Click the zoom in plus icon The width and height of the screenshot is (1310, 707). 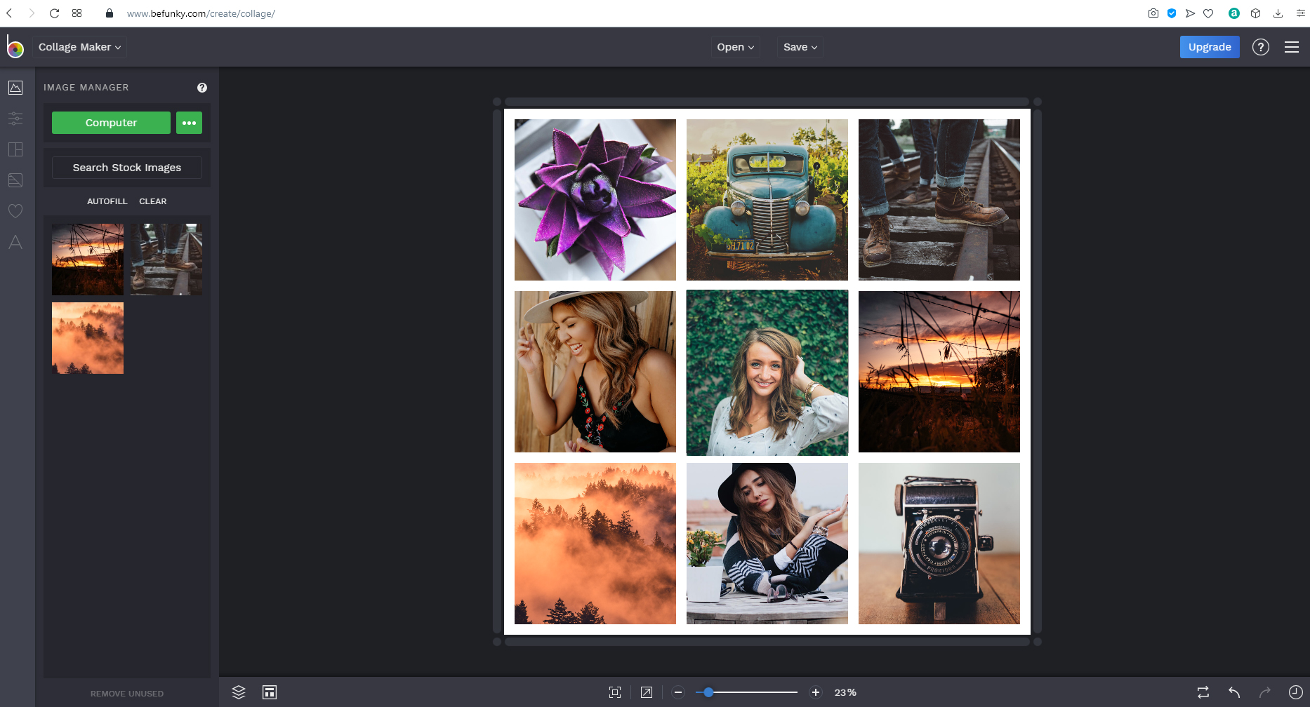pos(816,692)
